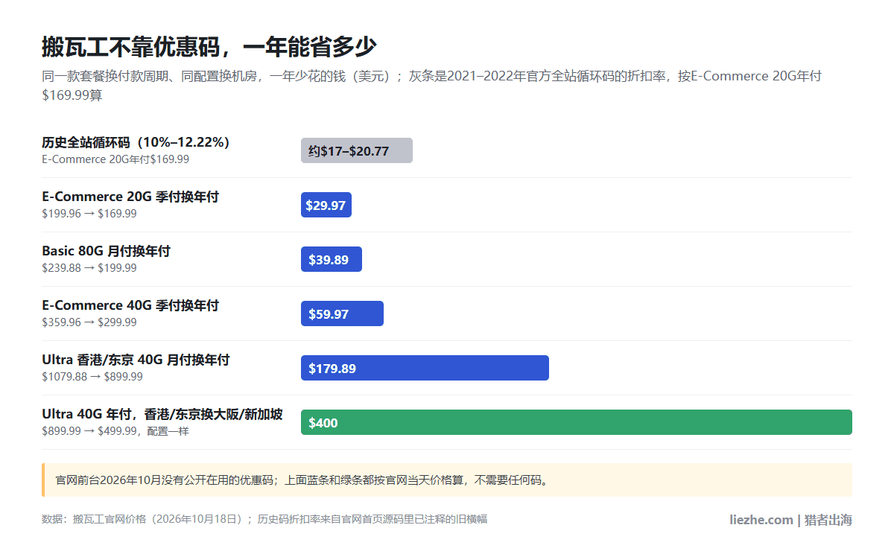The image size is (894, 557).
Task: Click the subtitle starting 同一款套餐换付款周期
Action: coord(432,86)
